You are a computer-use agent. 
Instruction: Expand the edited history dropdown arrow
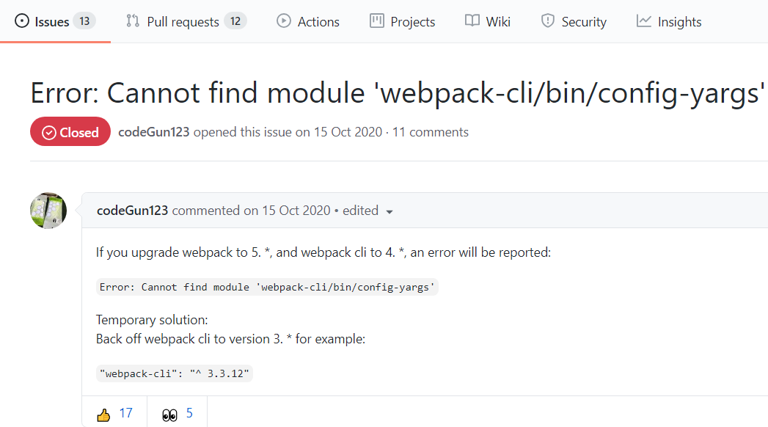[390, 211]
